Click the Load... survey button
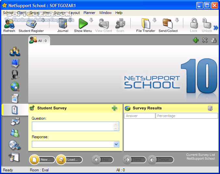 point(69,160)
